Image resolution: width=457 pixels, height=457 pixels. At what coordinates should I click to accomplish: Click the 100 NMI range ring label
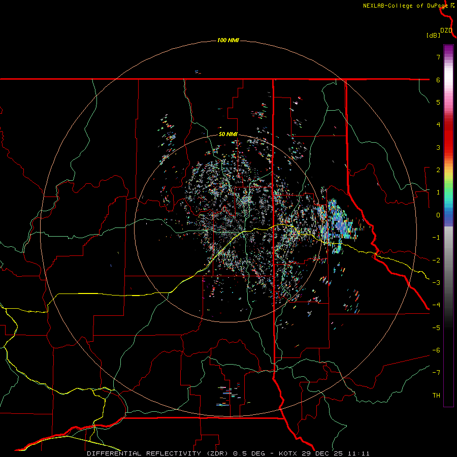228,40
